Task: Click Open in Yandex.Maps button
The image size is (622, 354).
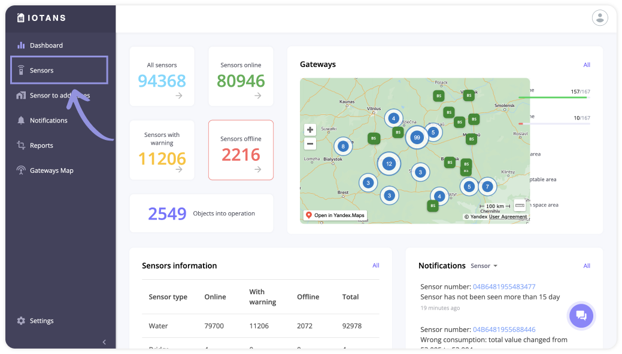Action: [335, 215]
